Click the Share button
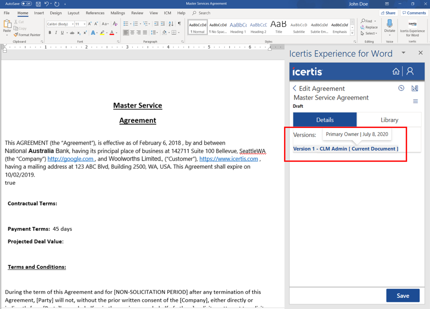This screenshot has width=430, height=309. tap(388, 13)
